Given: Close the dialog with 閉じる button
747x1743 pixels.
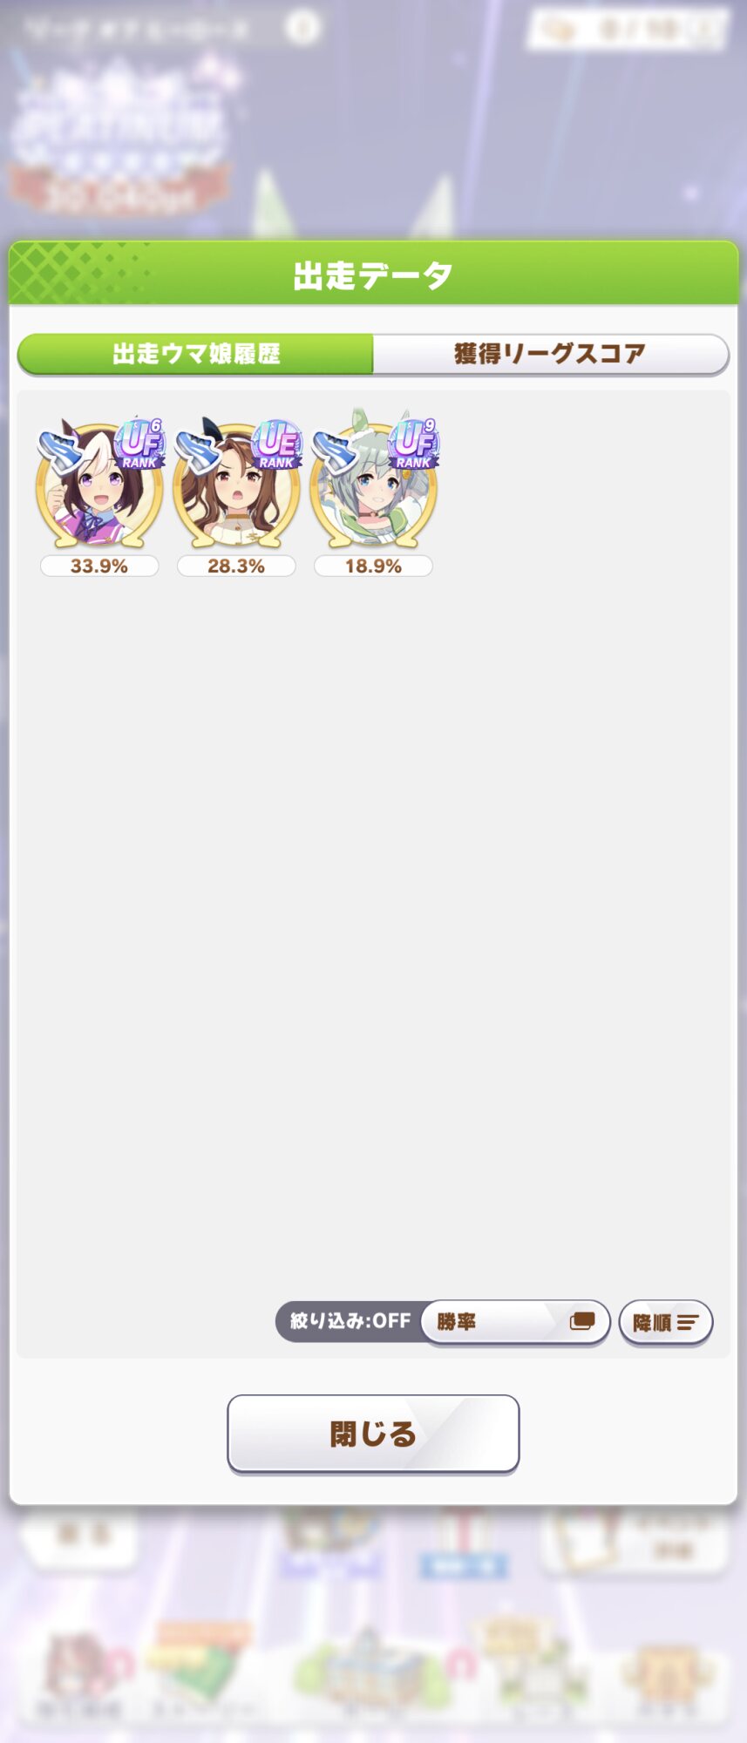Looking at the screenshot, I should point(373,1434).
